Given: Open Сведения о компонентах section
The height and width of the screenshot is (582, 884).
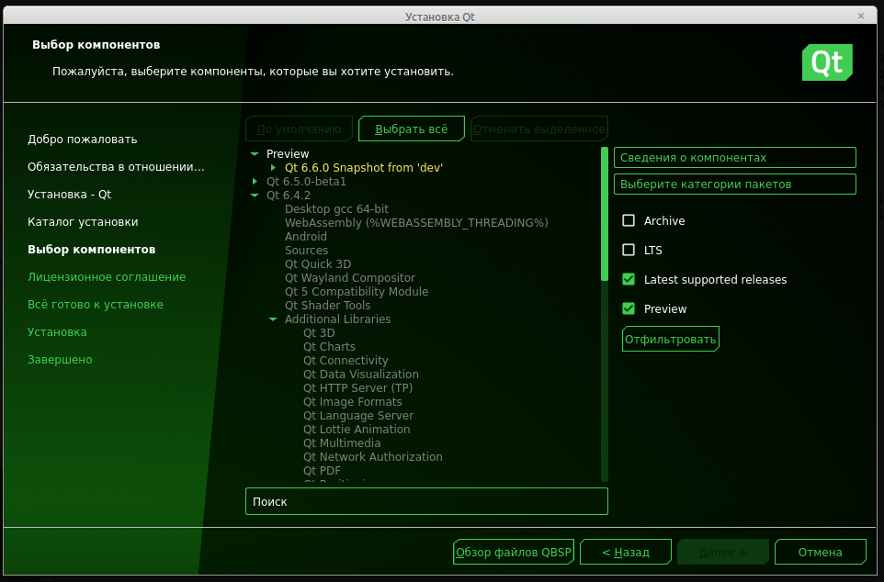Looking at the screenshot, I should [734, 158].
